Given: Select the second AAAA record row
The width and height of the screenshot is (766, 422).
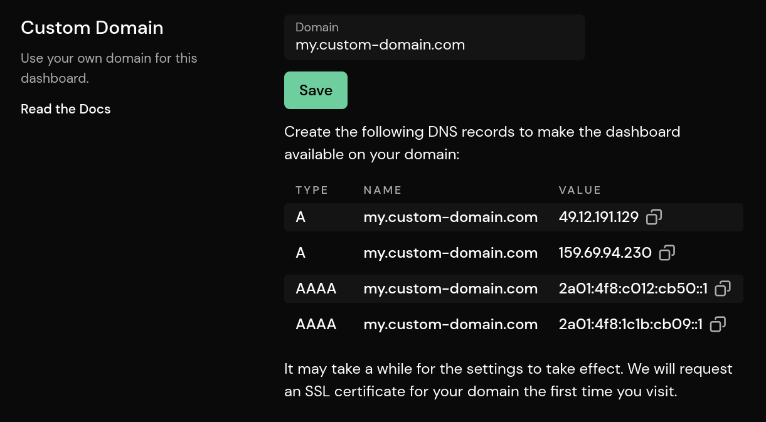Looking at the screenshot, I should point(450,324).
